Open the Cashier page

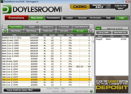69,18
